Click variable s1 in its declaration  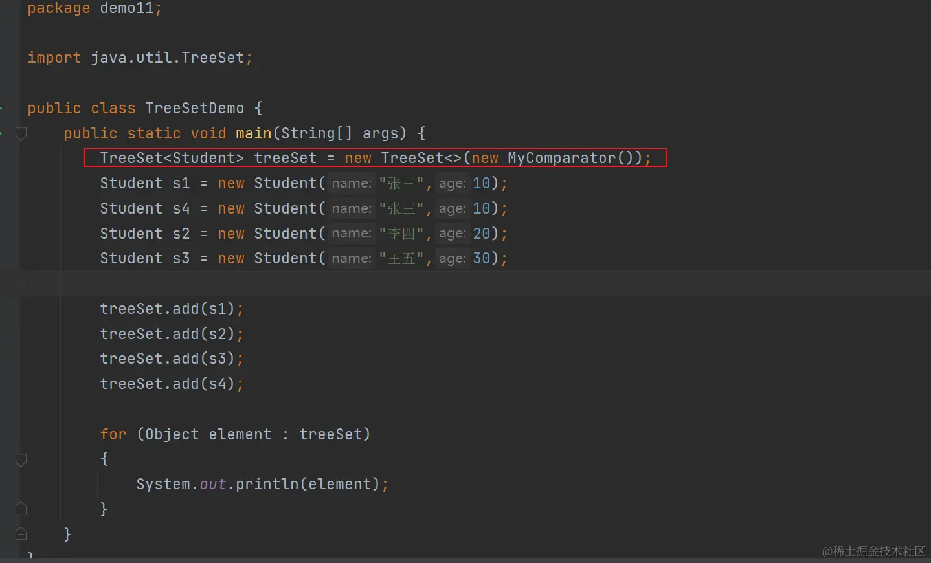coord(181,183)
